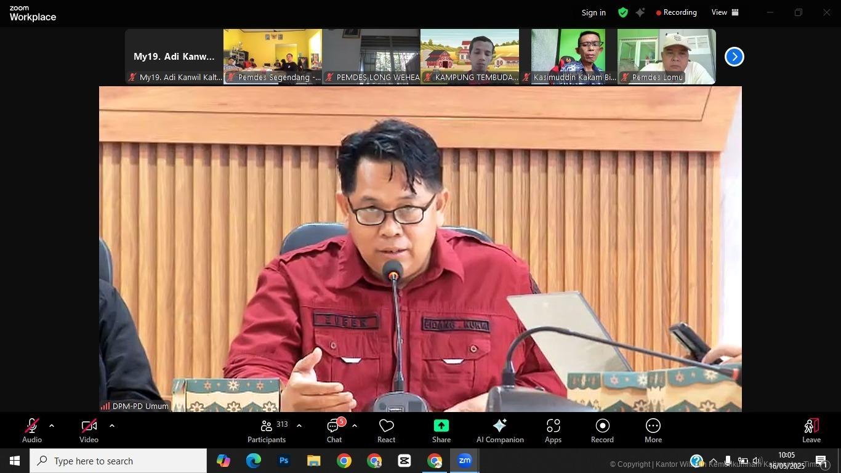Select Pemdes Lomu video thumbnail
This screenshot has width=841, height=473.
pyautogui.click(x=667, y=57)
